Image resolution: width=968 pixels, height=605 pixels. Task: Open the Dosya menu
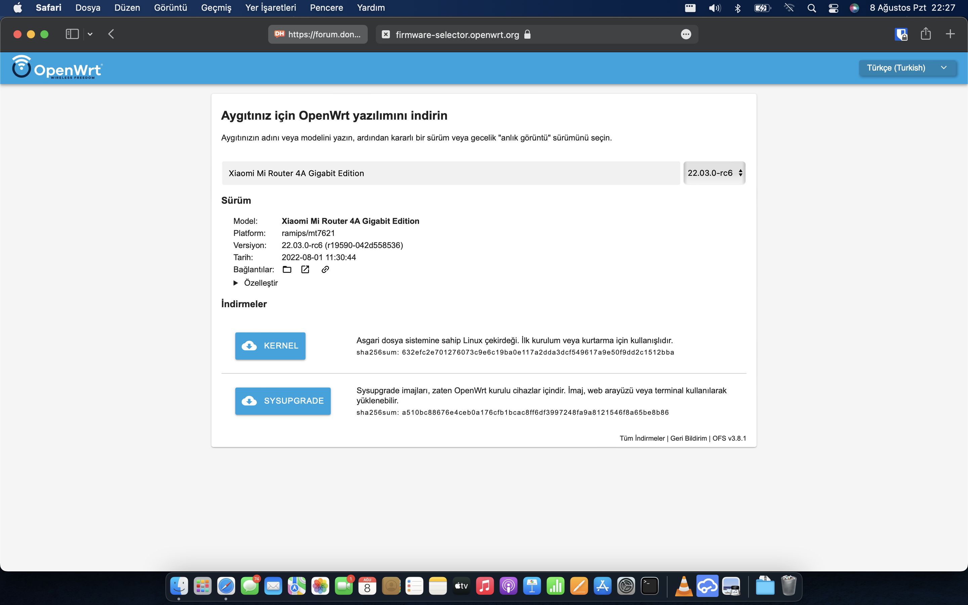[88, 8]
